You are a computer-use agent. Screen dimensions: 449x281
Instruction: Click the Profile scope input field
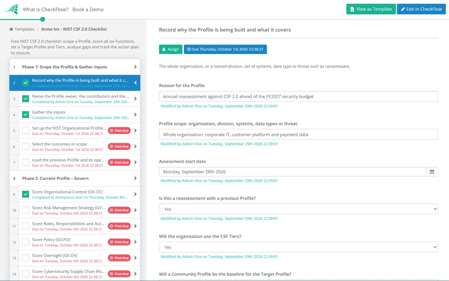[299, 135]
